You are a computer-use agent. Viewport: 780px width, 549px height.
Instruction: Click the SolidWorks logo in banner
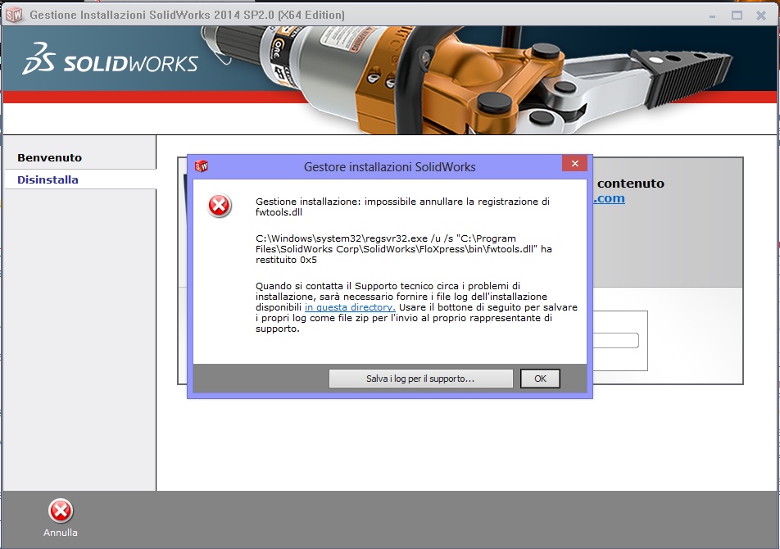coord(111,60)
